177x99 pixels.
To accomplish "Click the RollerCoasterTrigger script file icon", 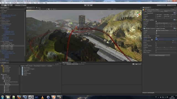I will (x=22, y=69).
